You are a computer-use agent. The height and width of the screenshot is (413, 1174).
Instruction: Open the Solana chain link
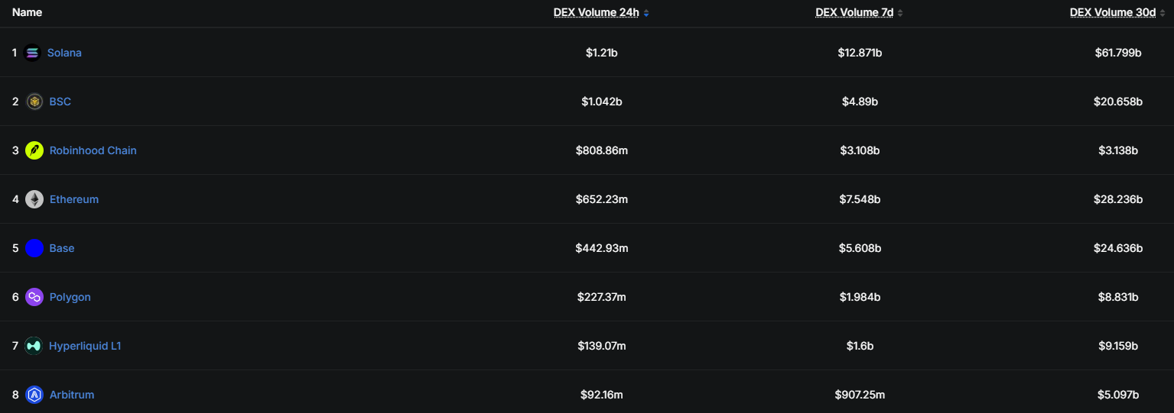pos(64,53)
